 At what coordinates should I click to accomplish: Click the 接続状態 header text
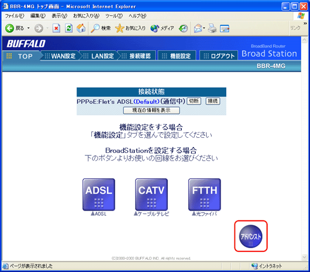tap(151, 92)
